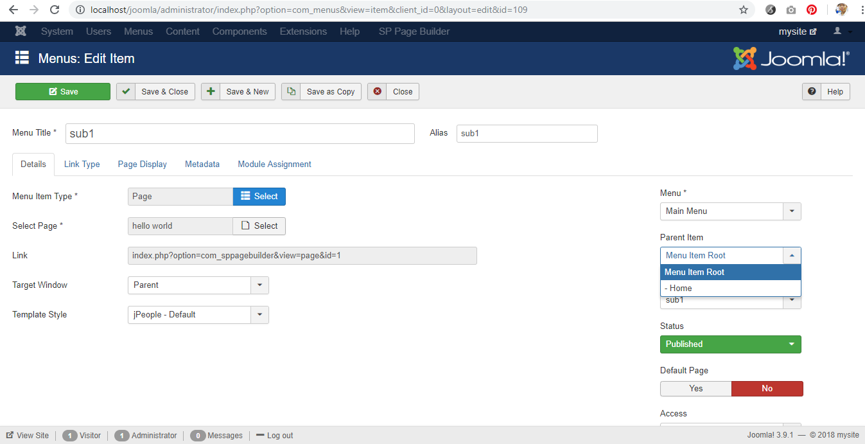Image resolution: width=865 pixels, height=444 pixels.
Task: Reload the page using browser refresh icon
Action: click(55, 10)
